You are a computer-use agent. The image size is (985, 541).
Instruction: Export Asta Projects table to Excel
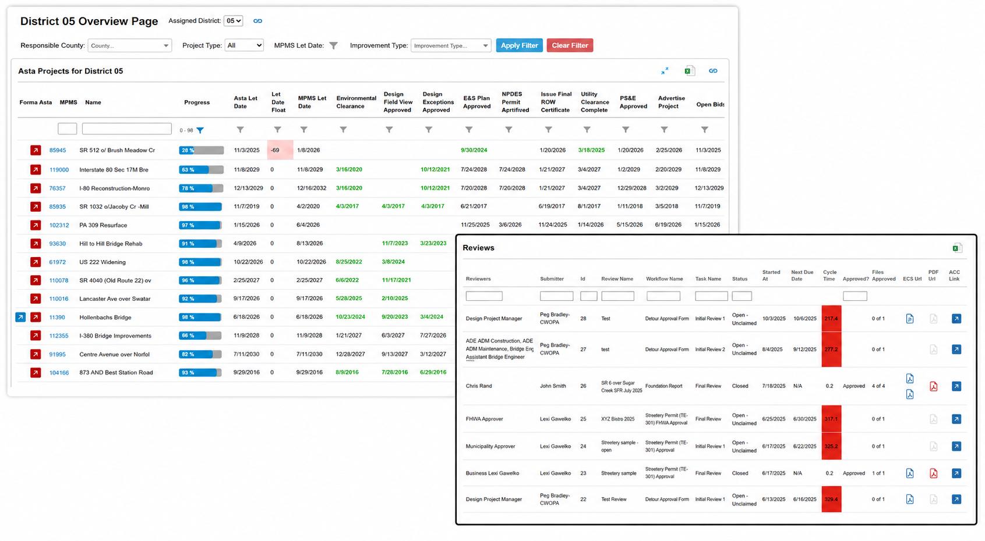pos(689,71)
